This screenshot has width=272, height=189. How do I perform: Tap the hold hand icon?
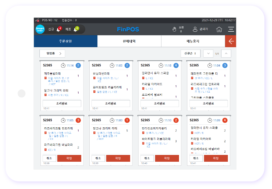point(174,29)
